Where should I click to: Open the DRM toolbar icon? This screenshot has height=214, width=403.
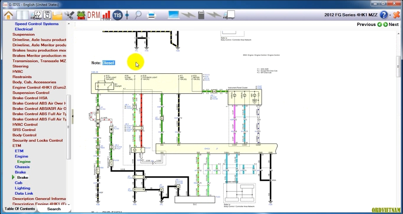[93, 15]
